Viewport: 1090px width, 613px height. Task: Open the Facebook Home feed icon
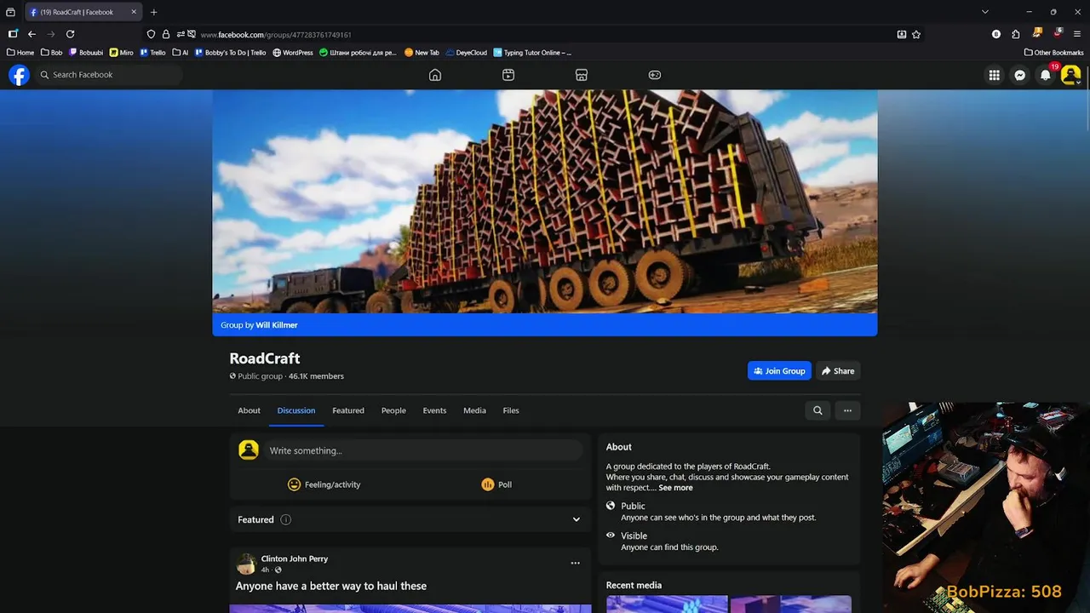coord(435,75)
